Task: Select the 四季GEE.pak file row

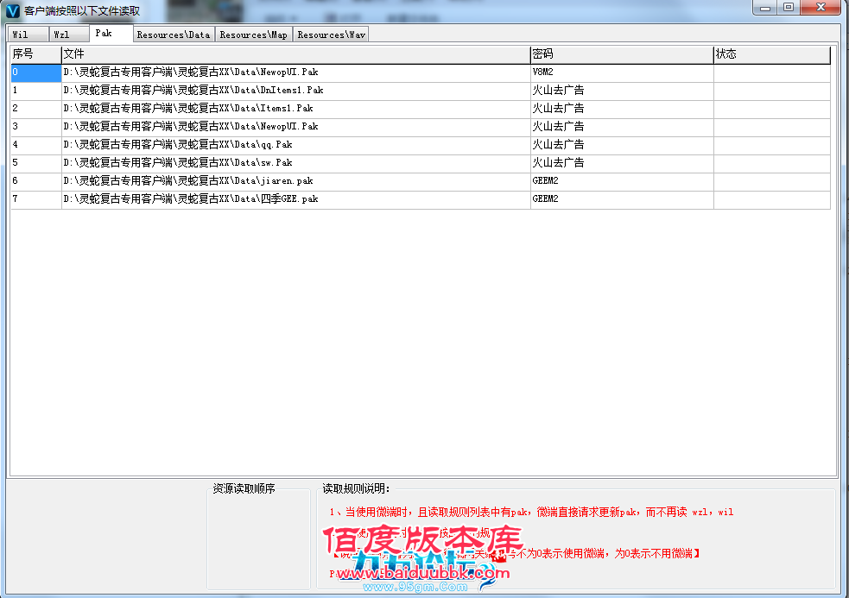Action: click(x=259, y=198)
